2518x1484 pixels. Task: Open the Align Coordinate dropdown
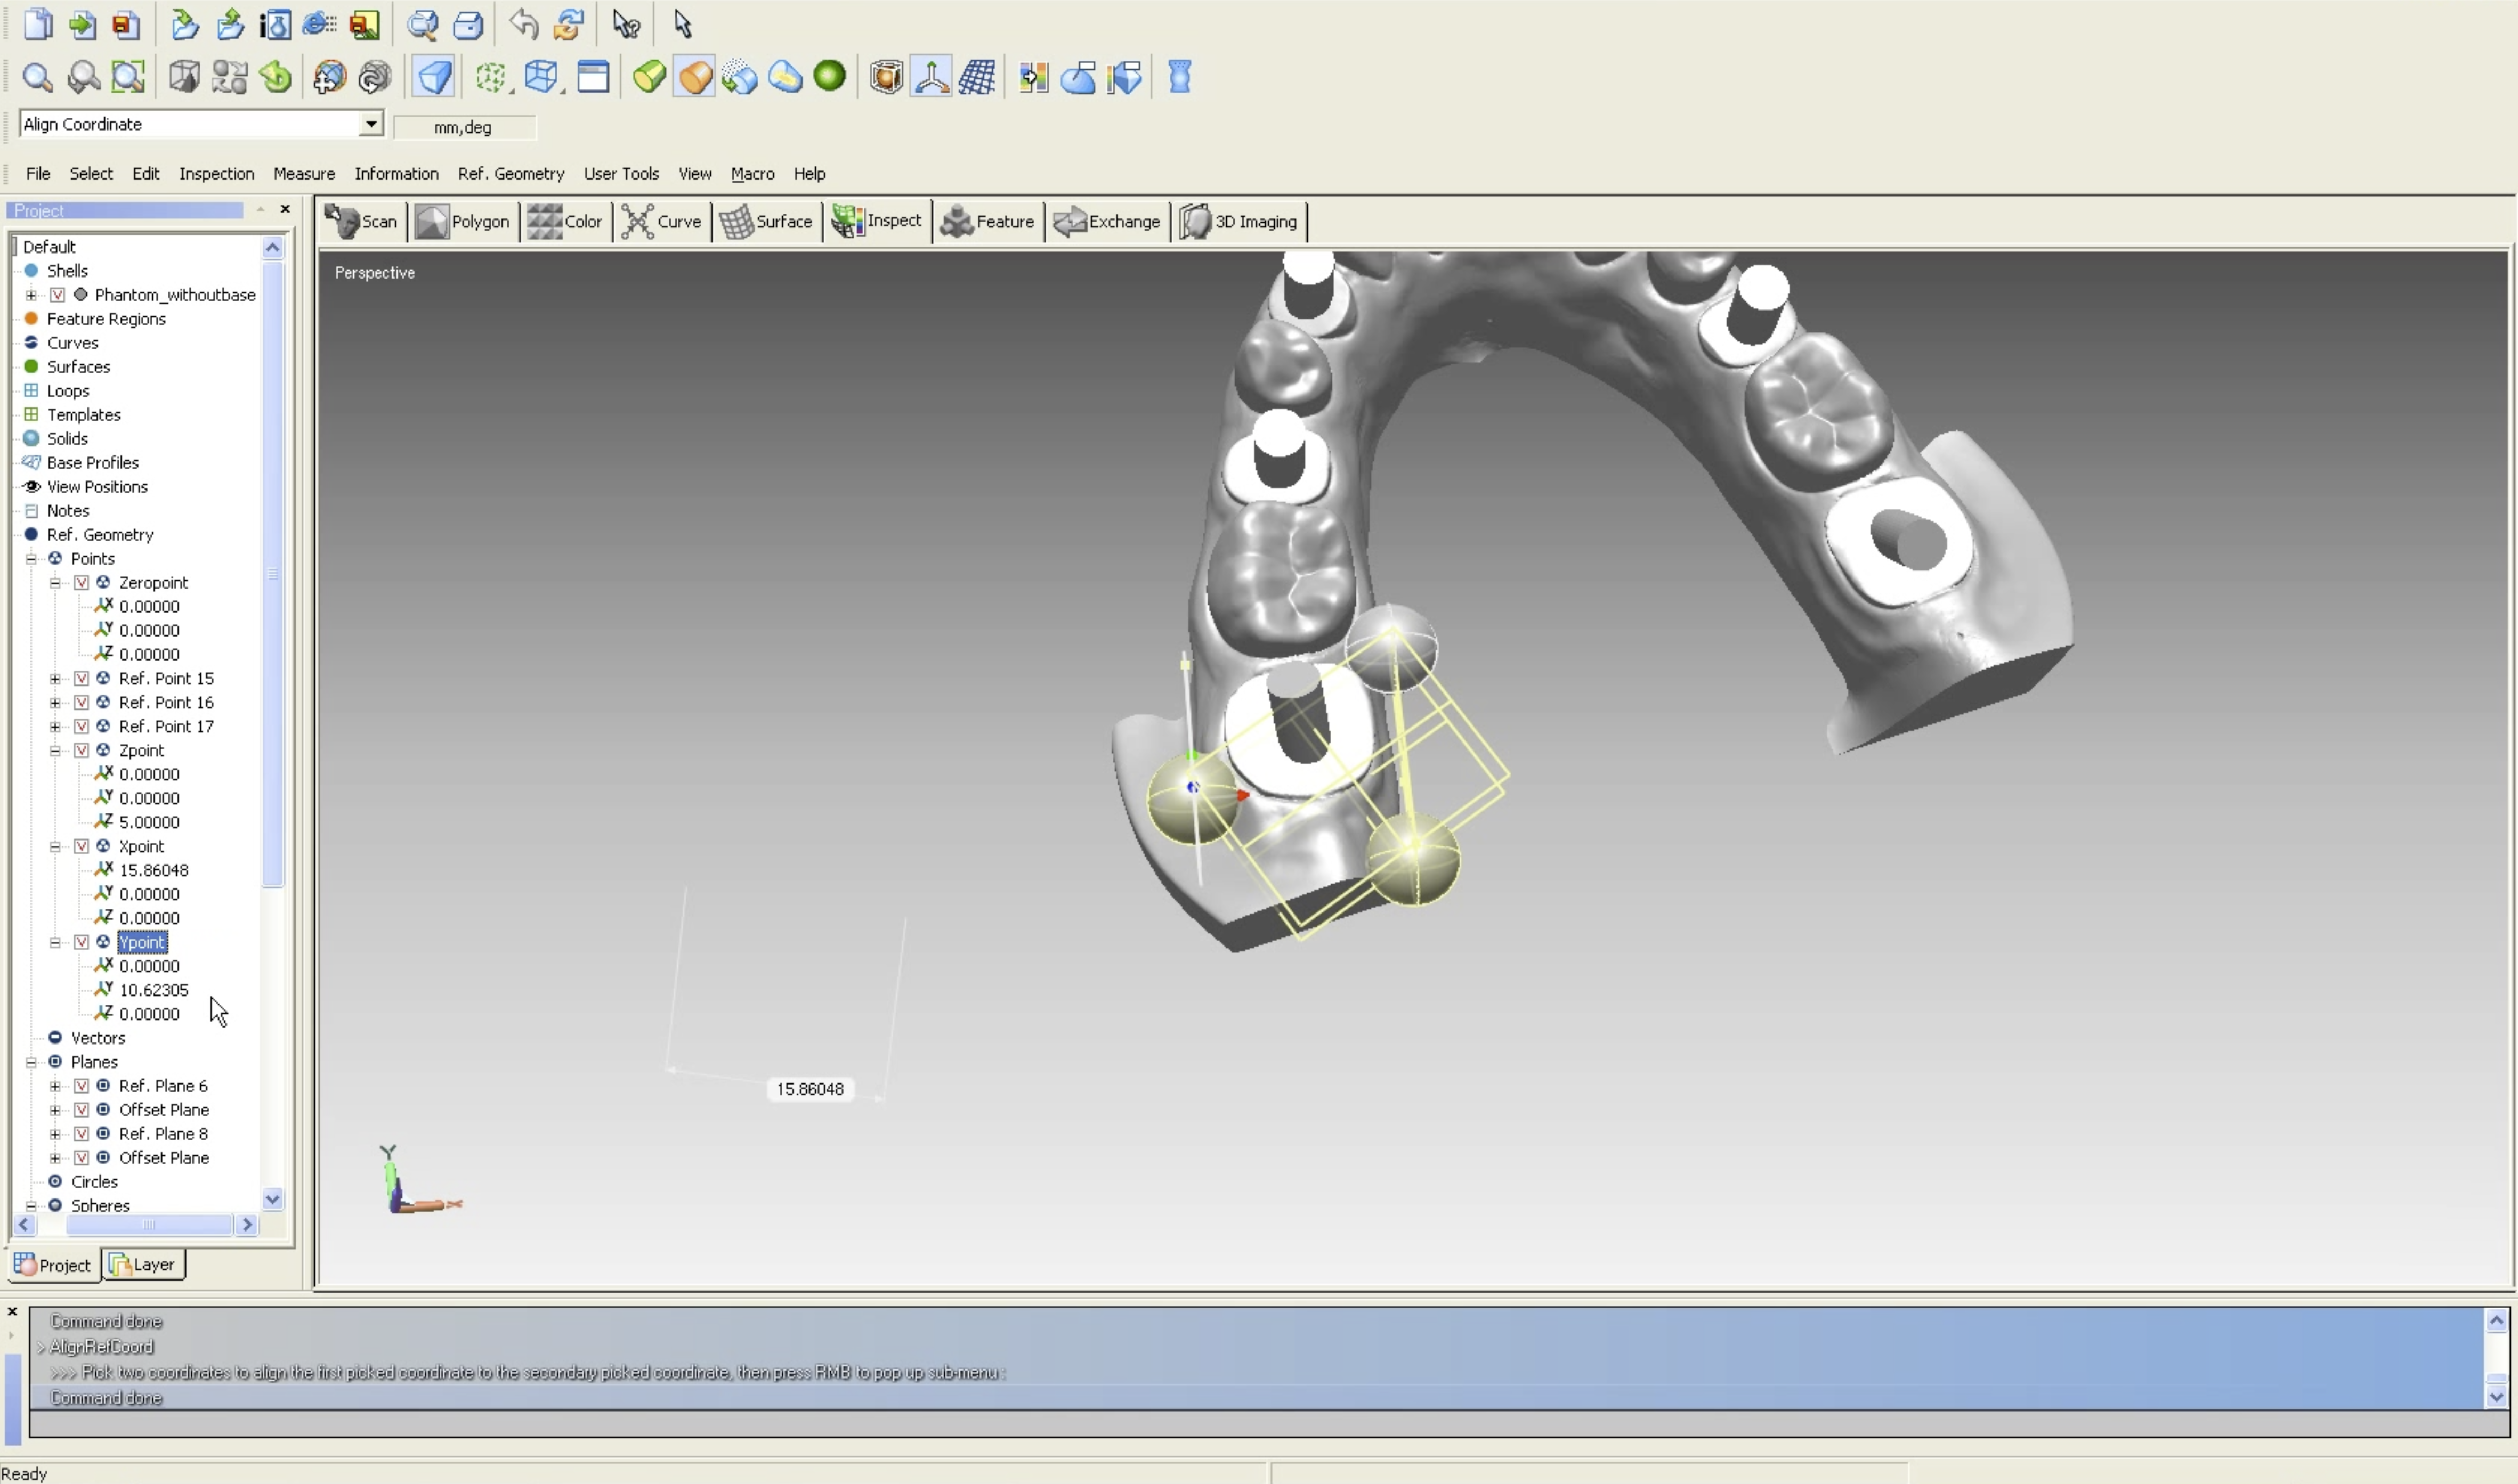(x=371, y=124)
